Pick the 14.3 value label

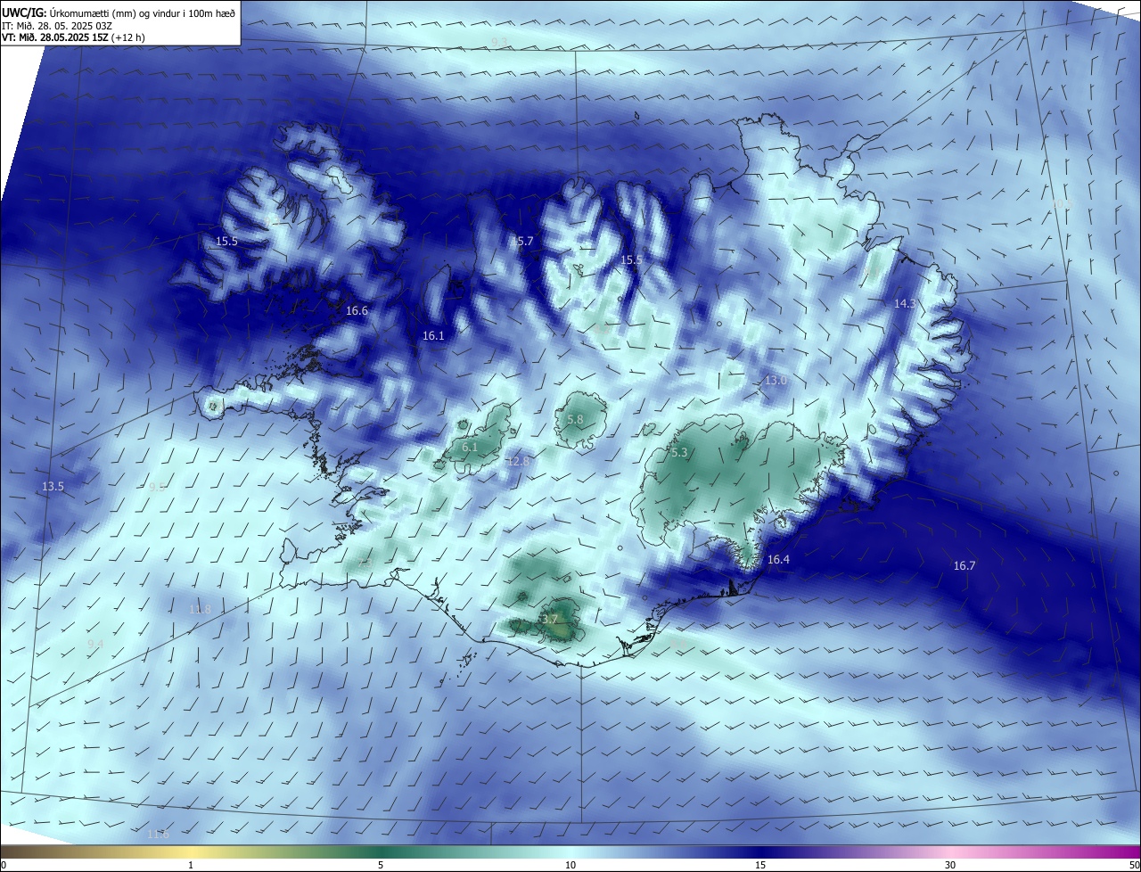pos(905,304)
